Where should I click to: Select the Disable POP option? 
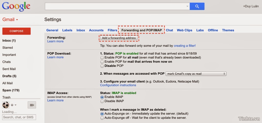(x=102, y=66)
